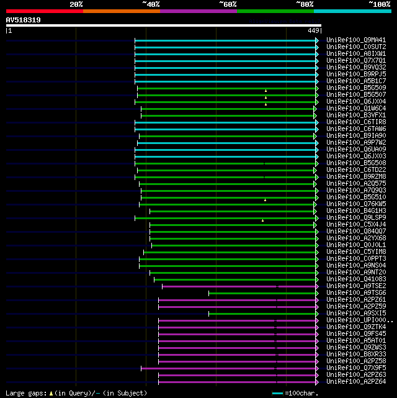Select the UniRef100_B4G1H3 label

(356, 211)
